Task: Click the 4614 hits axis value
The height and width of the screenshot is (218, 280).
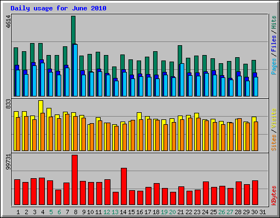Action: [8, 22]
